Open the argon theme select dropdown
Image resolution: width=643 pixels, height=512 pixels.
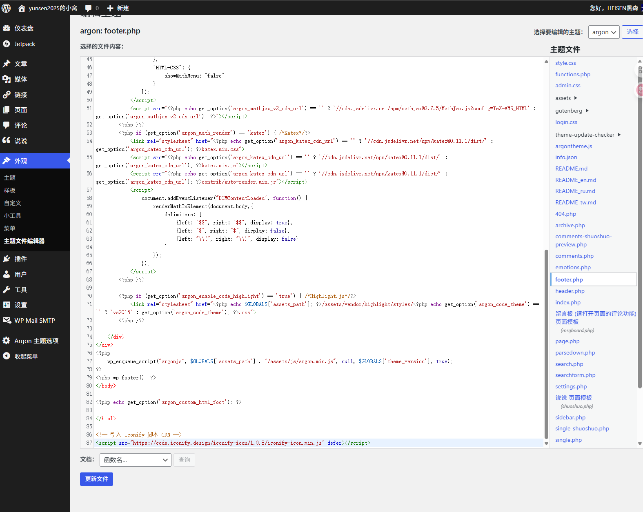tap(604, 32)
